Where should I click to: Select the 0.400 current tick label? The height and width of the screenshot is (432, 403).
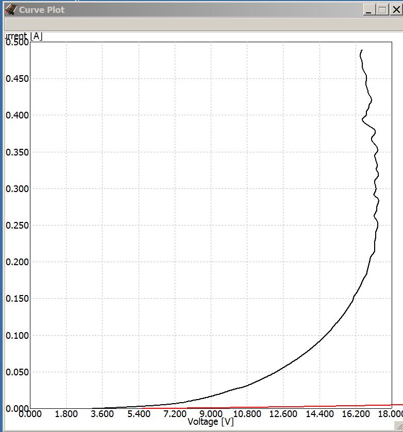pos(16,115)
